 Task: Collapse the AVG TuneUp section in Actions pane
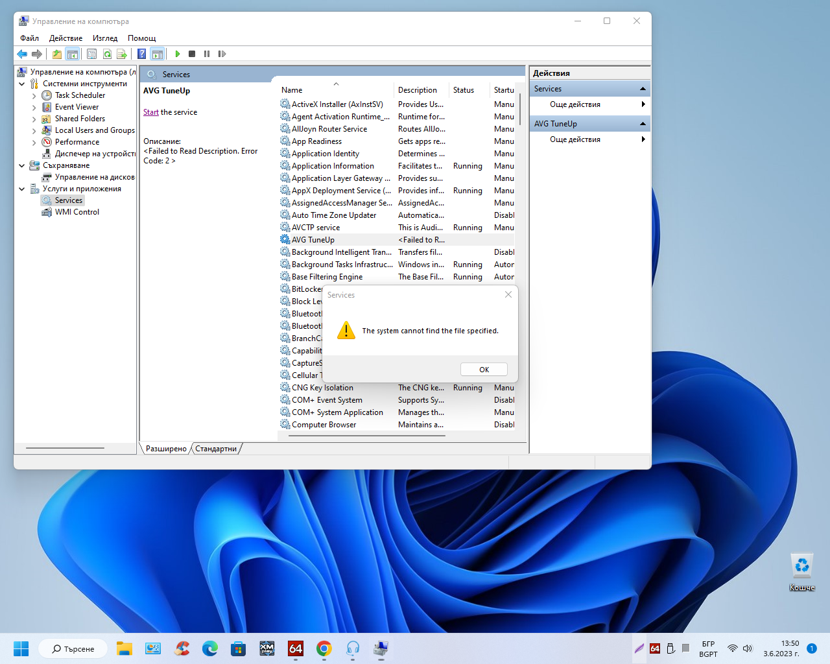coord(643,124)
